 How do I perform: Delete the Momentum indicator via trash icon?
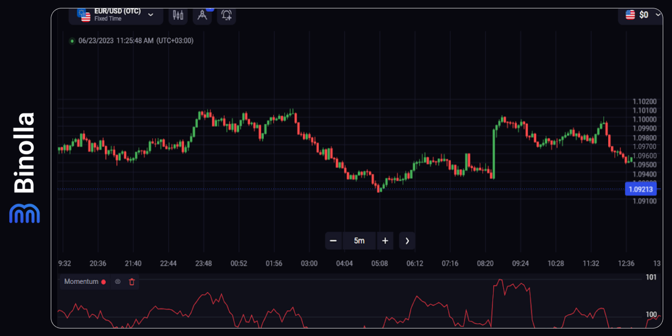coord(131,282)
